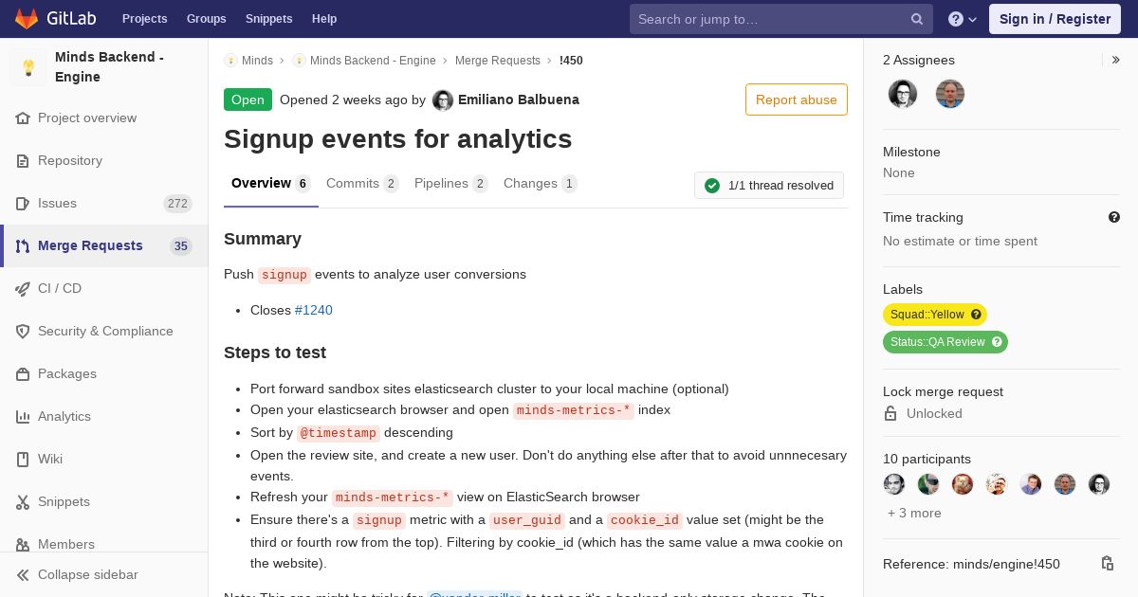The image size is (1138, 597).
Task: Go to Issues in sidebar
Action: 104,204
